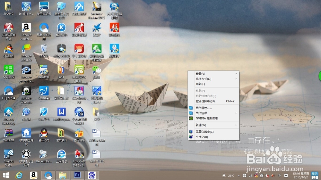Open QQ browser from taskbar
This screenshot has width=321, height=180.
click(x=48, y=175)
